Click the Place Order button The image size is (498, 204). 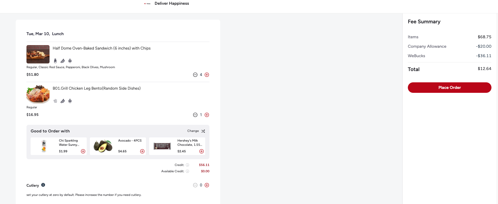449,88
